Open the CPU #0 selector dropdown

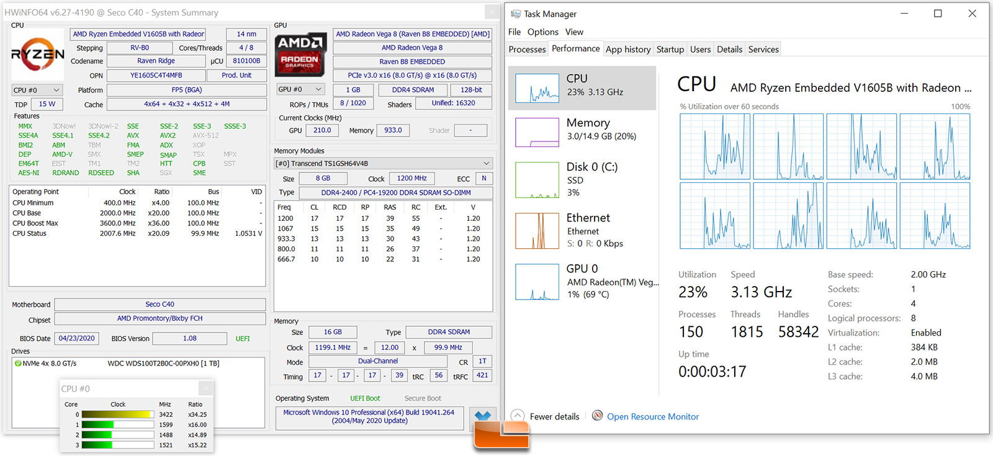click(x=37, y=90)
